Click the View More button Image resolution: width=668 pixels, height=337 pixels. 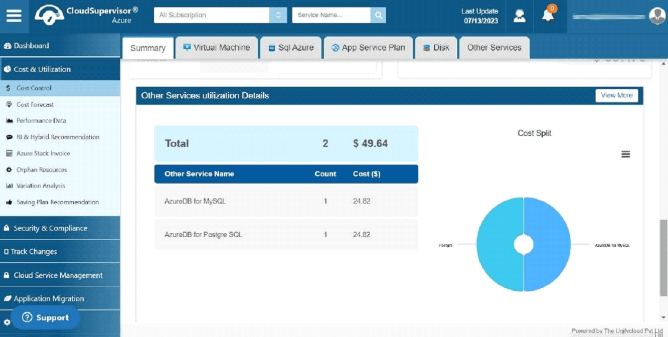[617, 95]
